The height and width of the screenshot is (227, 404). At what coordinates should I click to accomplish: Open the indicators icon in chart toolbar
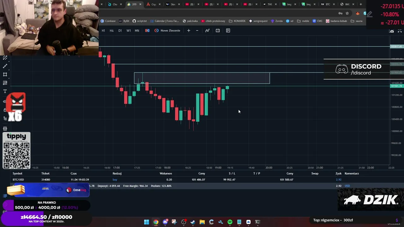(x=207, y=31)
